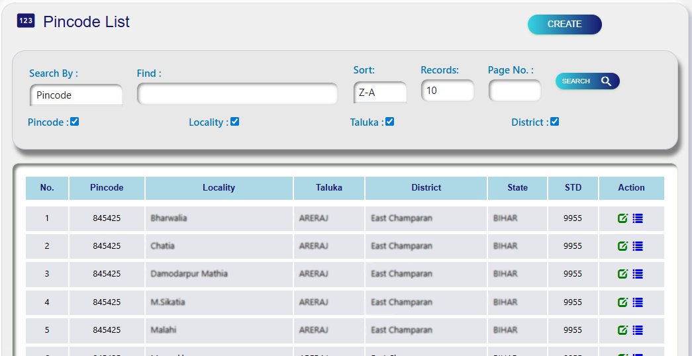Open the Search By dropdown
The height and width of the screenshot is (356, 692).
(76, 95)
